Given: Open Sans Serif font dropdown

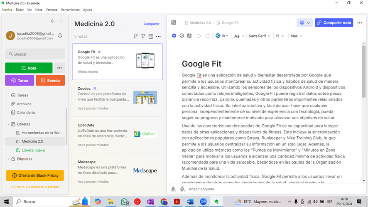Looking at the screenshot, I should pyautogui.click(x=259, y=36).
